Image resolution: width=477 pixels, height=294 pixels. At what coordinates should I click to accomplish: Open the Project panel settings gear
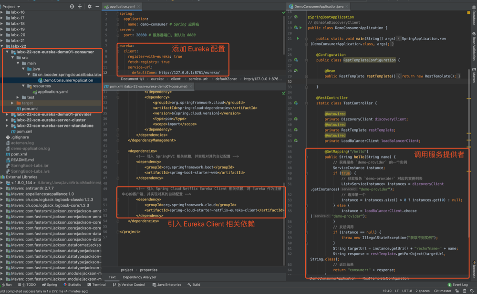[x=90, y=6]
